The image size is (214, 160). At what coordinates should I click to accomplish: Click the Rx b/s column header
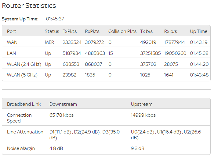click(x=171, y=31)
